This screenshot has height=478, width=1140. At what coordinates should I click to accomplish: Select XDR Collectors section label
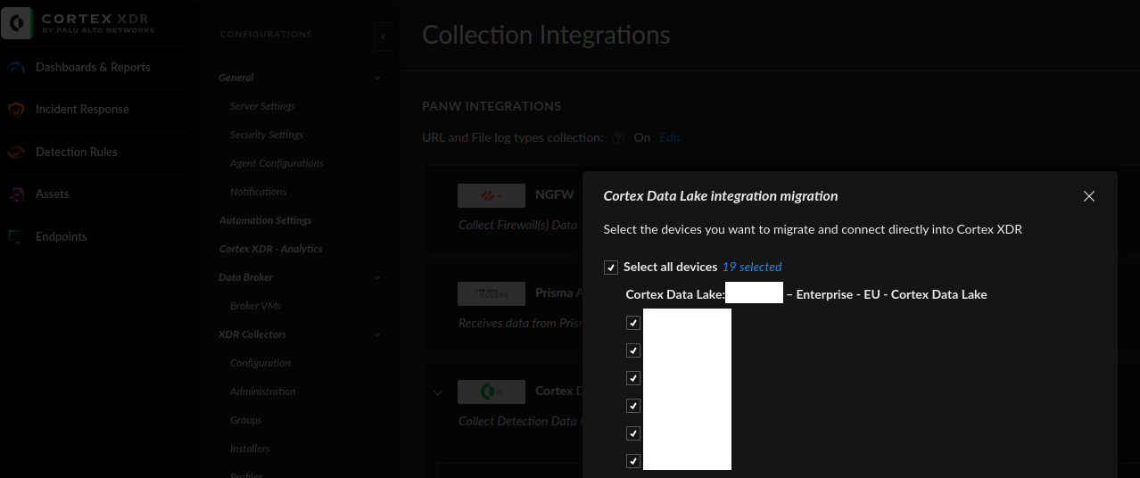(253, 334)
